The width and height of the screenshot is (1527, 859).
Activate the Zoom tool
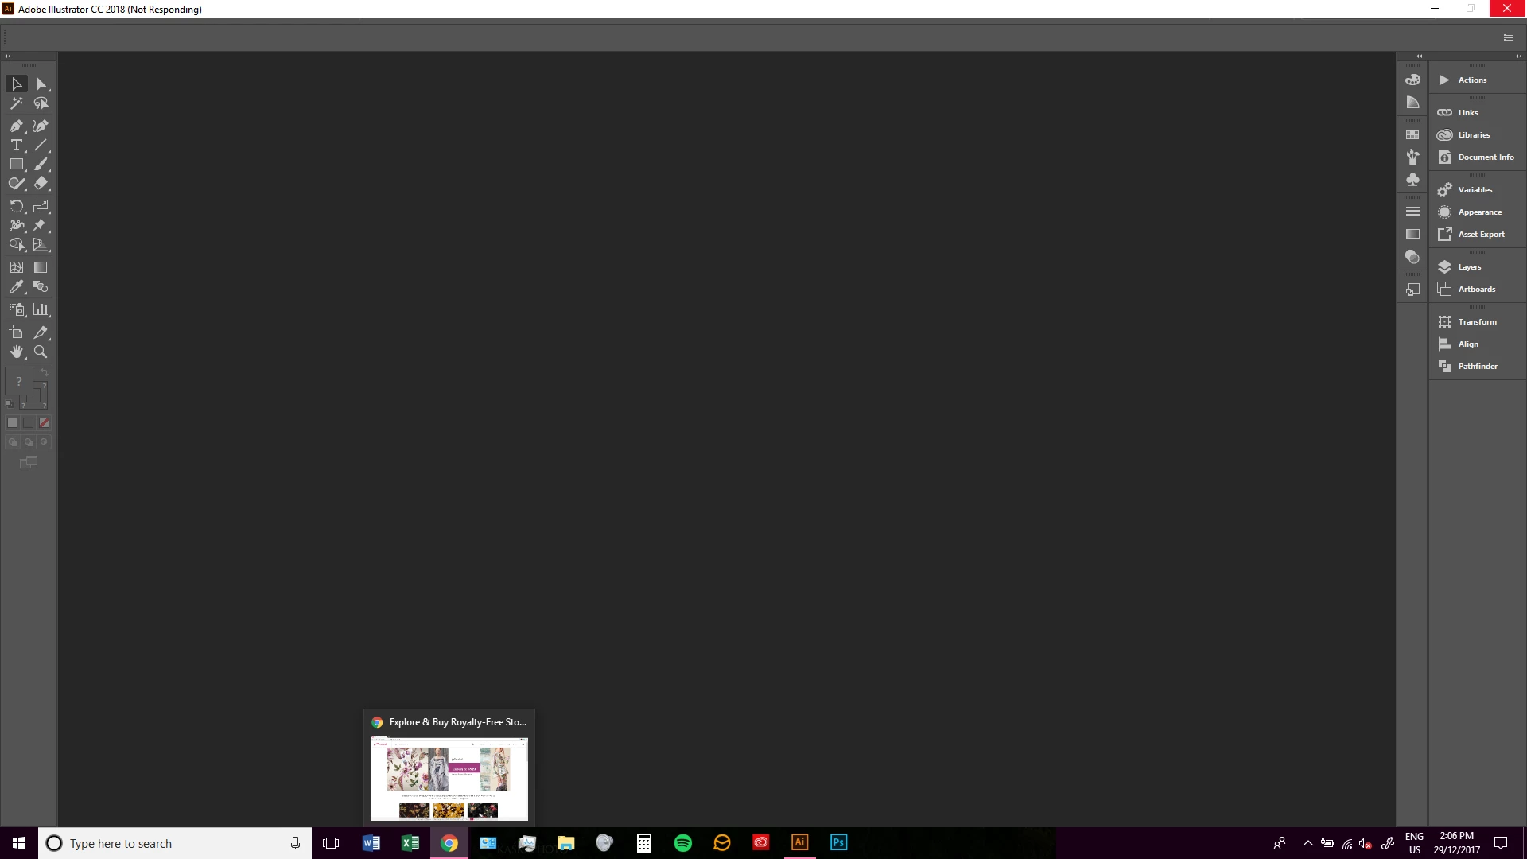(41, 352)
